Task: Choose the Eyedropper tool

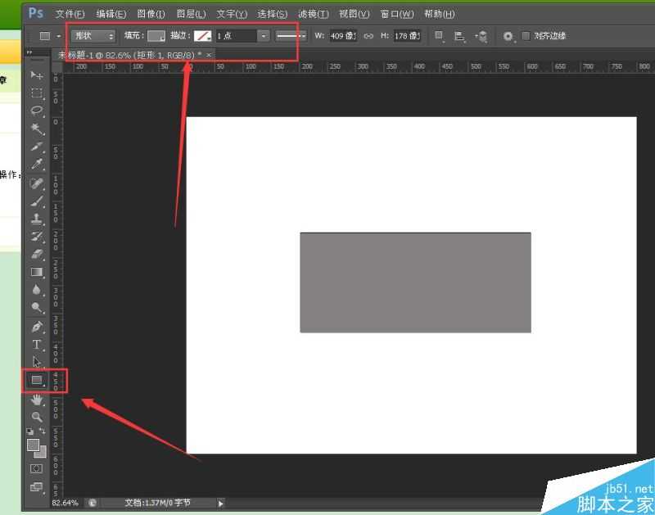Action: (x=37, y=165)
